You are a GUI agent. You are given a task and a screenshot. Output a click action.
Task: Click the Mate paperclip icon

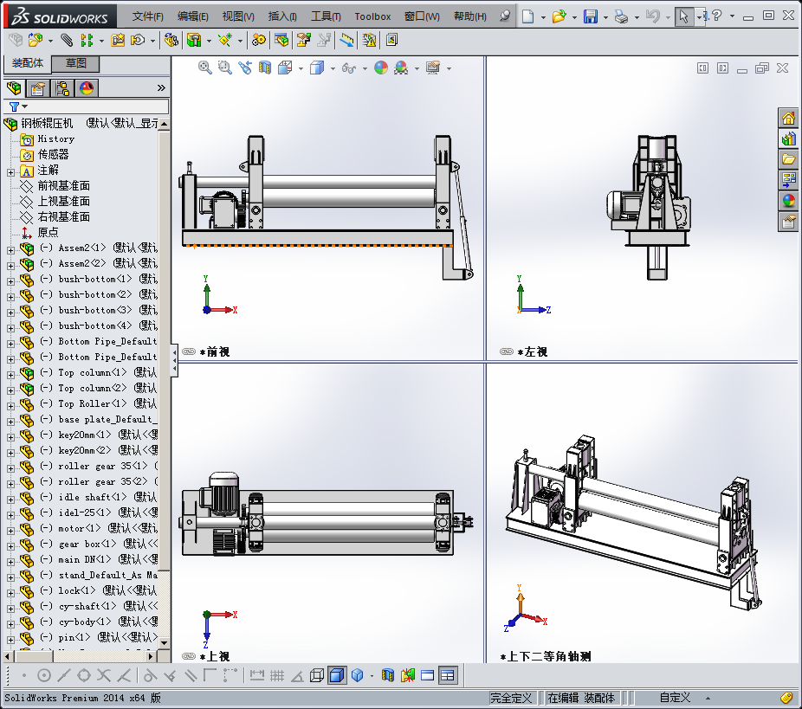(x=67, y=39)
